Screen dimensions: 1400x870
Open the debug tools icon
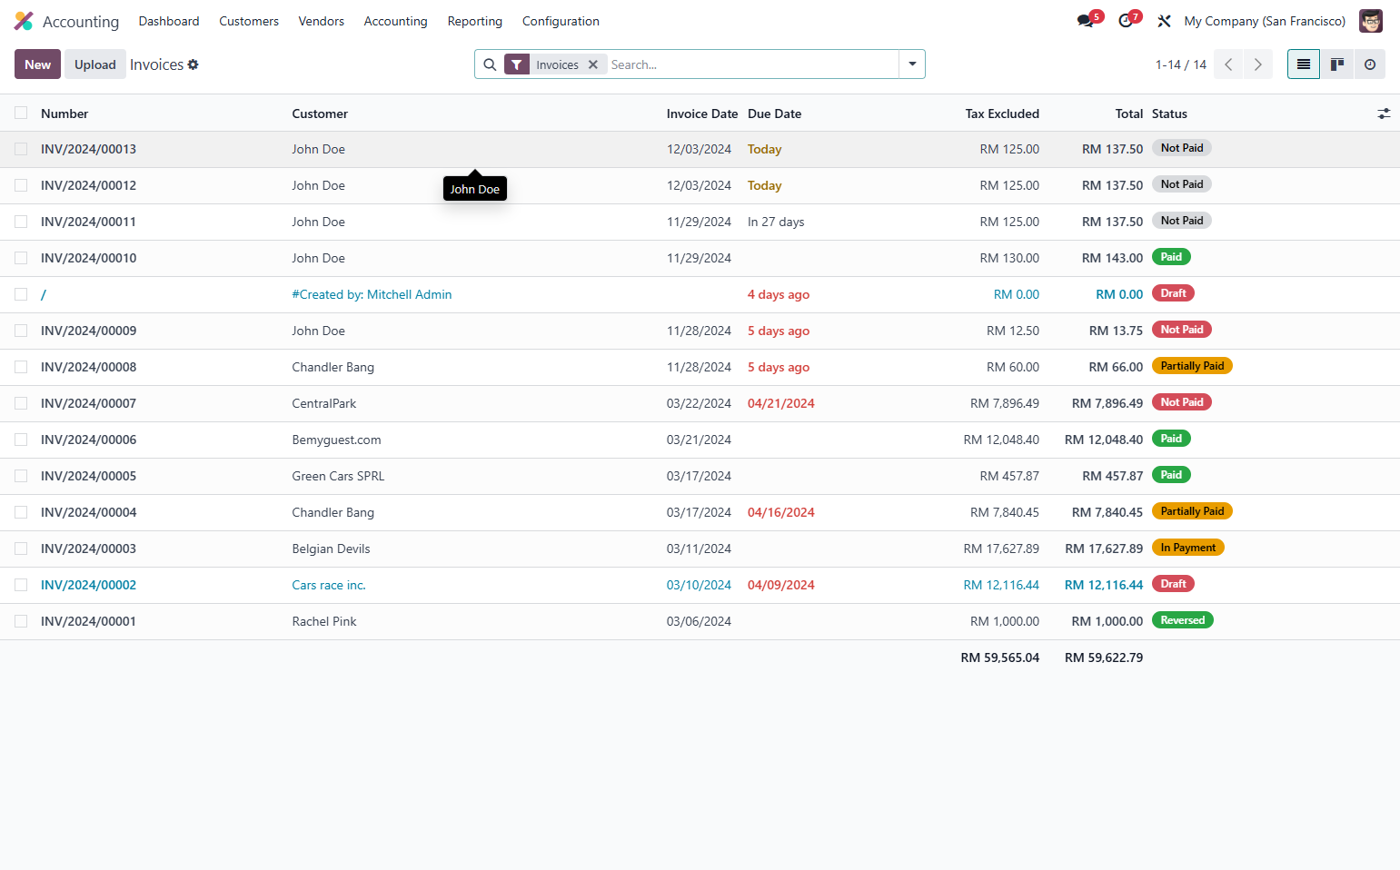(x=1164, y=21)
